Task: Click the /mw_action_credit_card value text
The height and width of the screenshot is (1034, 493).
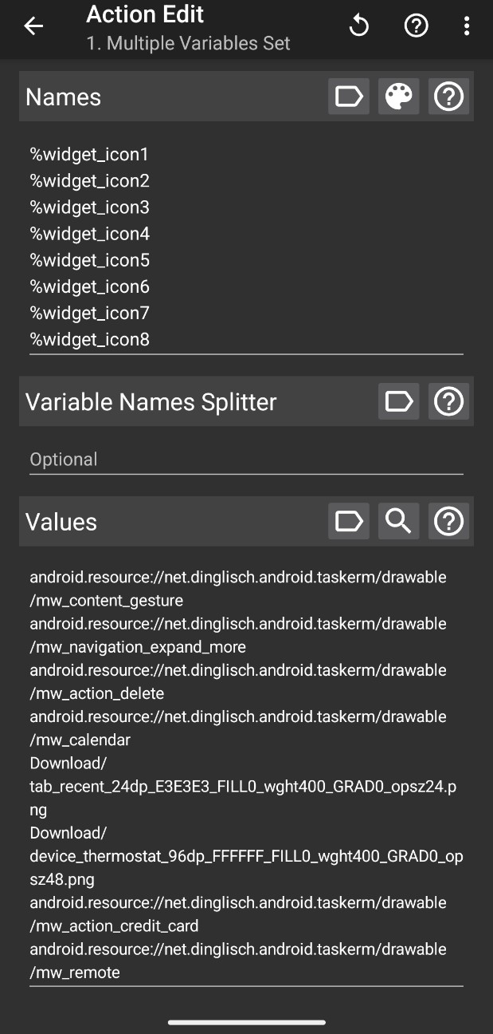Action: 114,925
